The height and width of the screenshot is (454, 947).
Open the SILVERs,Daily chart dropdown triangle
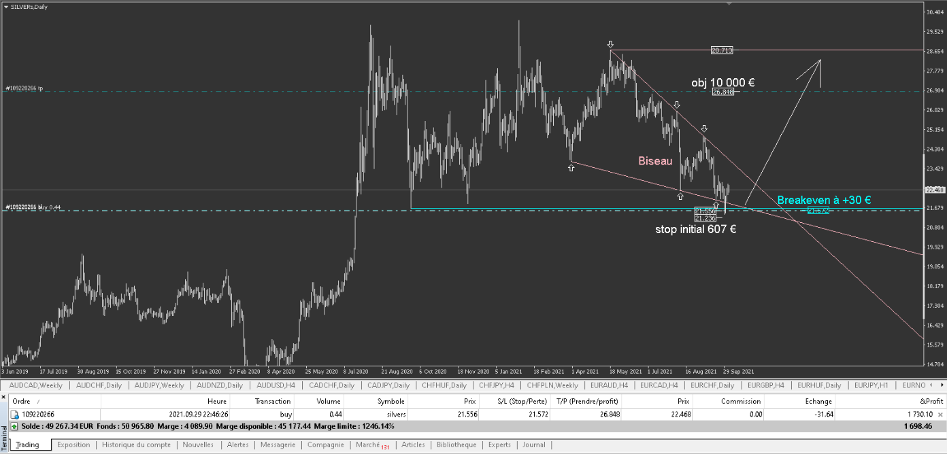(6, 6)
